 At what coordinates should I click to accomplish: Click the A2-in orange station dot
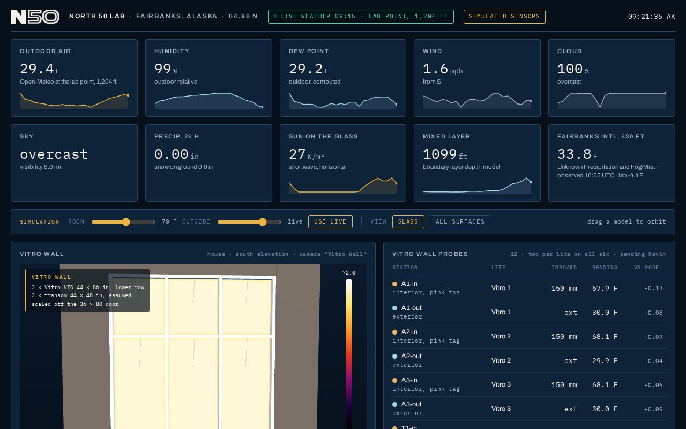[395, 332]
